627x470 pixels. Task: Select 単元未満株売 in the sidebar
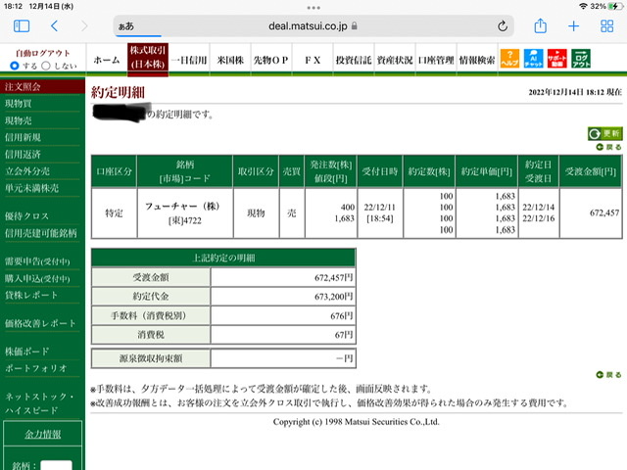click(x=31, y=188)
